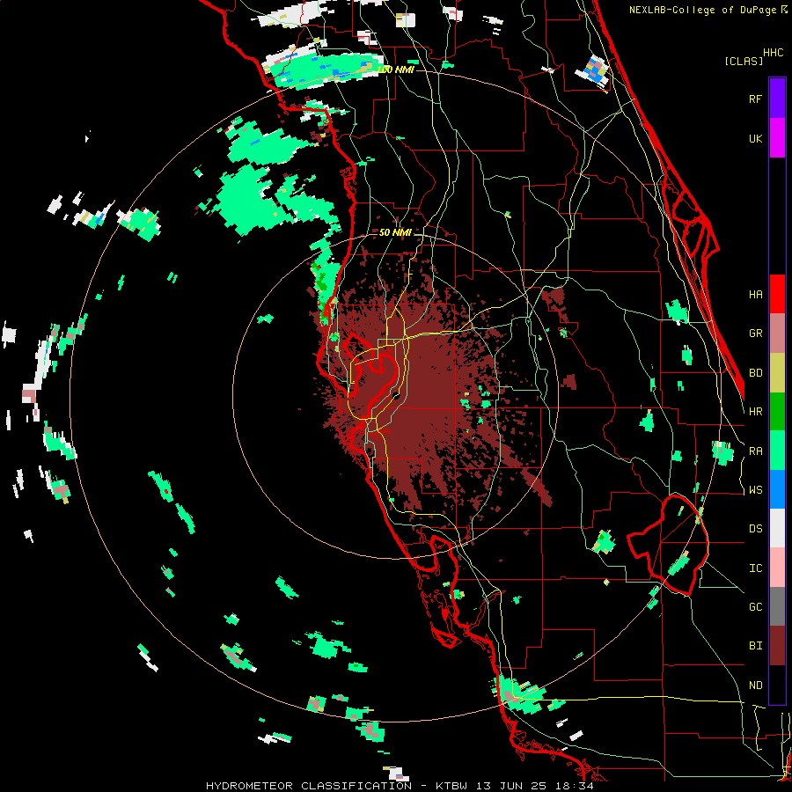Image resolution: width=792 pixels, height=792 pixels.
Task: Click the WS blue legend swatch
Action: (x=777, y=489)
